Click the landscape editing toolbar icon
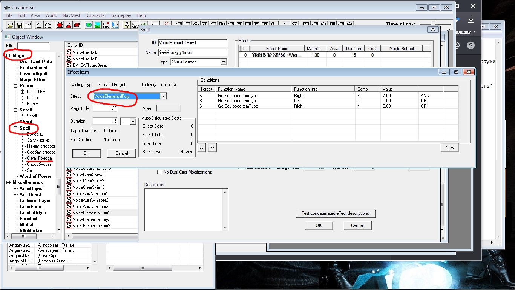The image size is (515, 290). 97,25
